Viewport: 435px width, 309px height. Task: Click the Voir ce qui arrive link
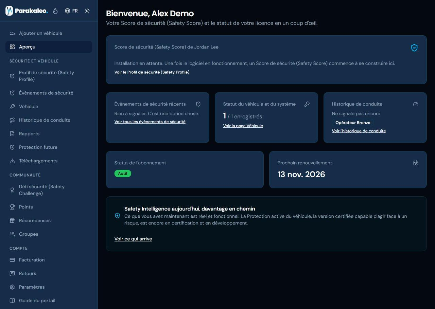tap(133, 239)
